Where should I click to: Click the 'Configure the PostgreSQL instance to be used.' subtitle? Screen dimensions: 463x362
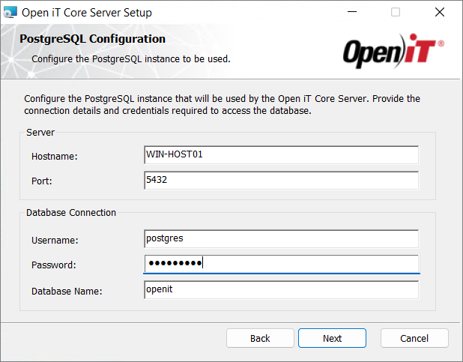pos(131,59)
